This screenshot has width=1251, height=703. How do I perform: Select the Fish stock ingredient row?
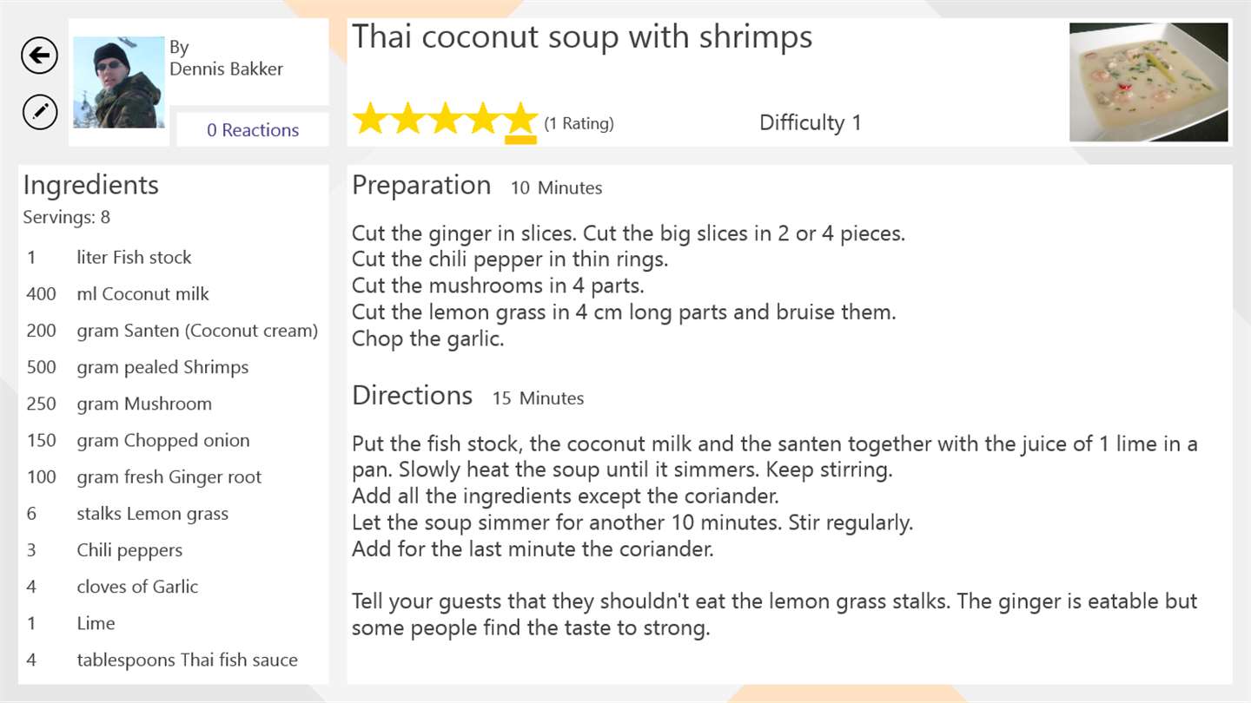pyautogui.click(x=134, y=258)
